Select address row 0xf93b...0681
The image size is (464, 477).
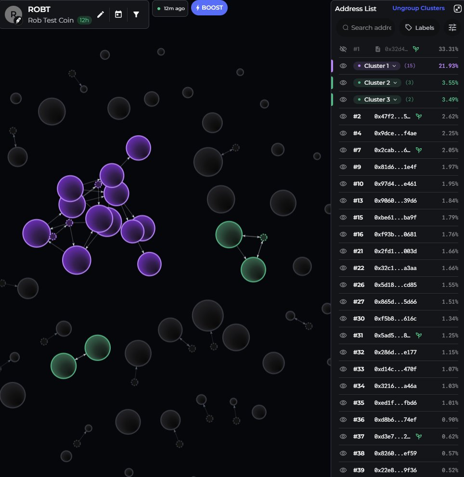[x=398, y=234]
